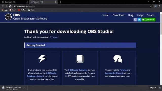Click the book overview icon
Viewport: 162px width, 91px height.
(x=80, y=59)
